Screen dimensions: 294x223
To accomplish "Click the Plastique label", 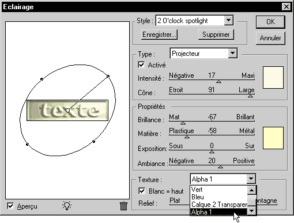I will click(x=182, y=131).
